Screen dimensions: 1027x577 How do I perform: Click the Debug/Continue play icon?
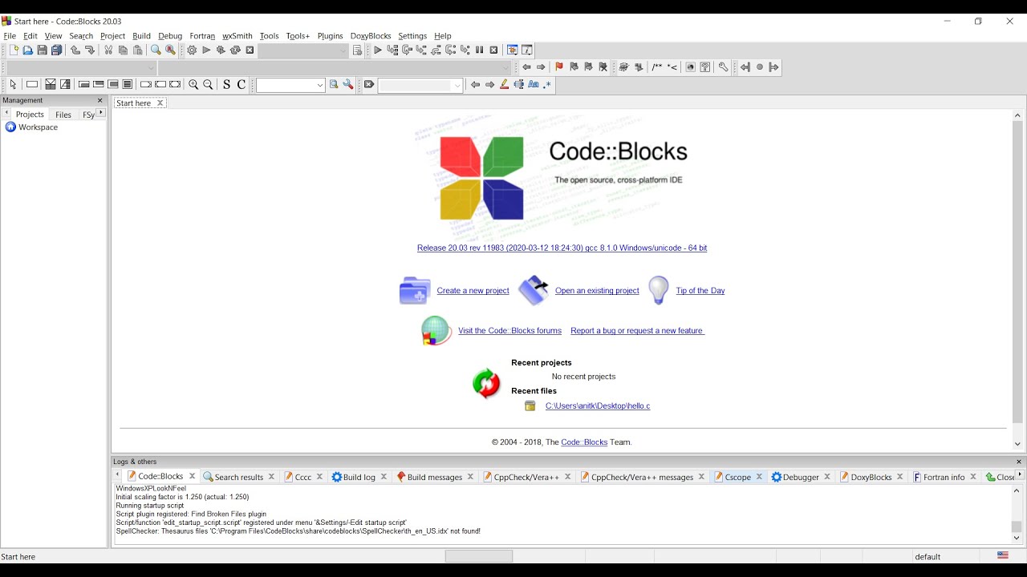coord(378,50)
